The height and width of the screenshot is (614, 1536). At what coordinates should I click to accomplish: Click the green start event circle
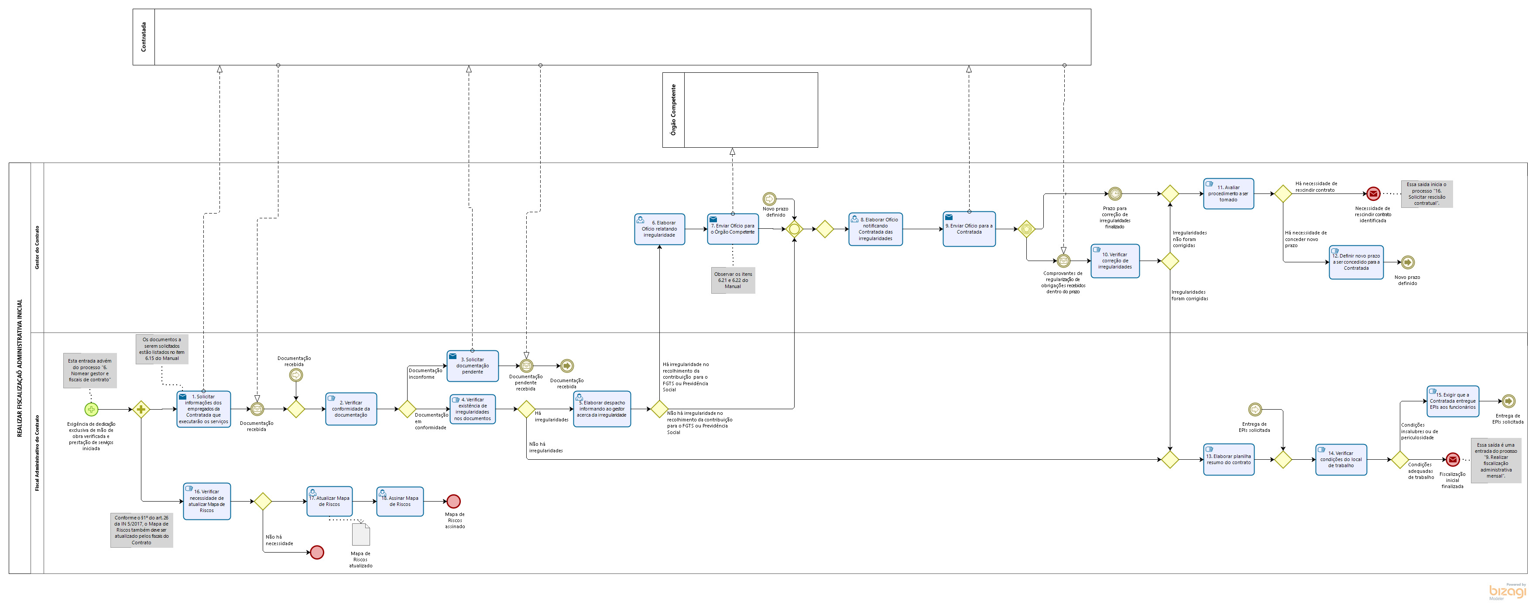pos(91,409)
